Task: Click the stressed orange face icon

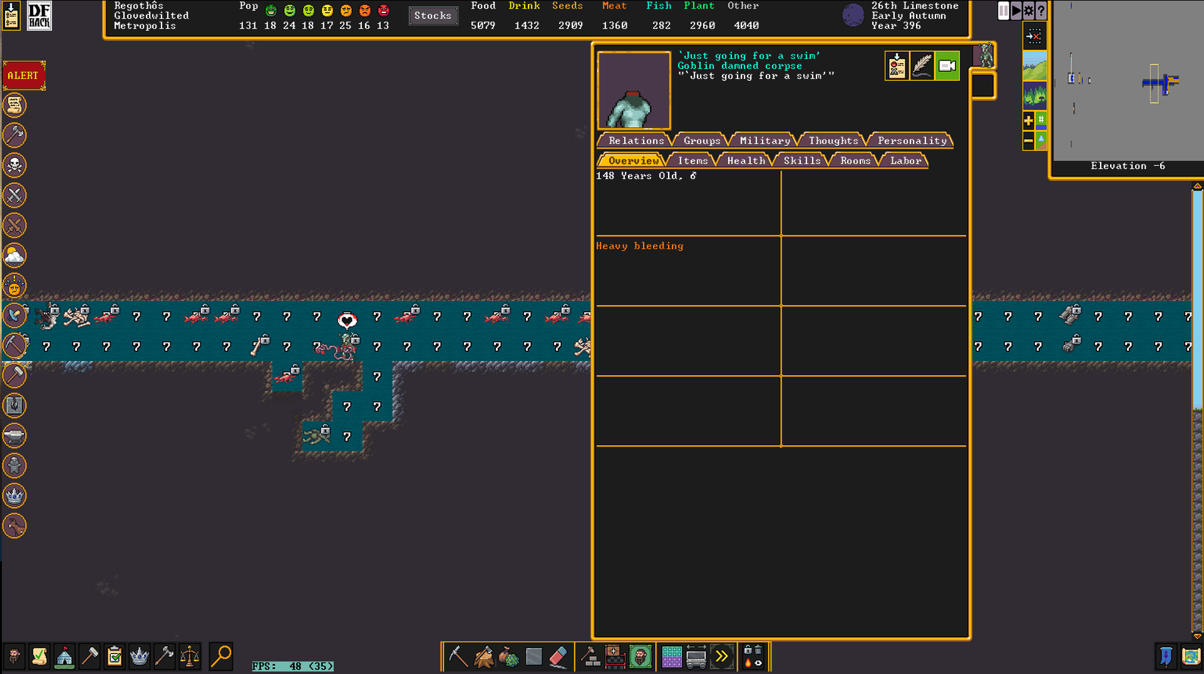Action: point(14,285)
